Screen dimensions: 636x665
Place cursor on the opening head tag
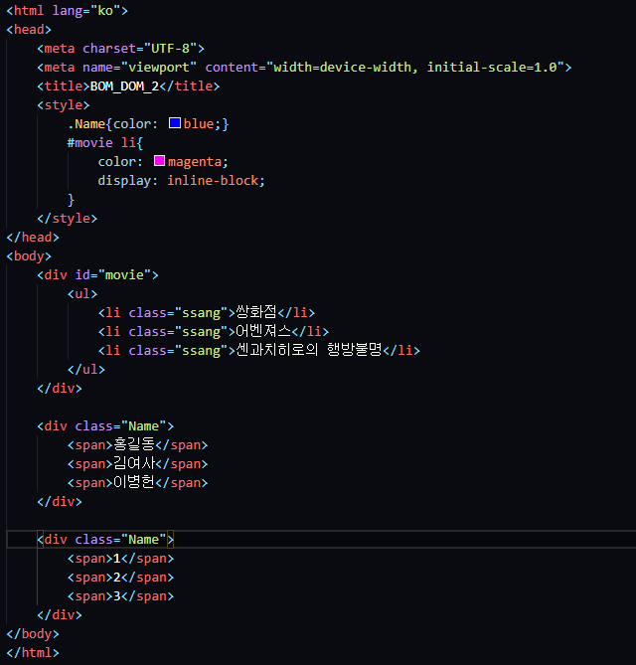(x=29, y=29)
